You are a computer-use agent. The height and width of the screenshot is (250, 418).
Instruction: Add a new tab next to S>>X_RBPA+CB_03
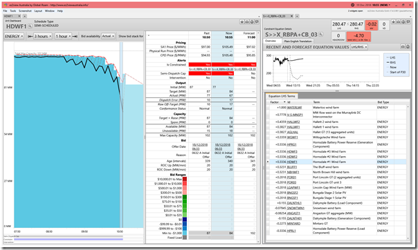click(297, 16)
